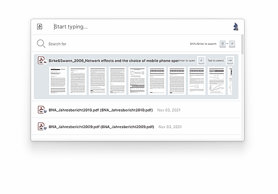This screenshot has height=194, width=278.
Task: Click the results list vertical scrollbar
Action: coord(243,44)
